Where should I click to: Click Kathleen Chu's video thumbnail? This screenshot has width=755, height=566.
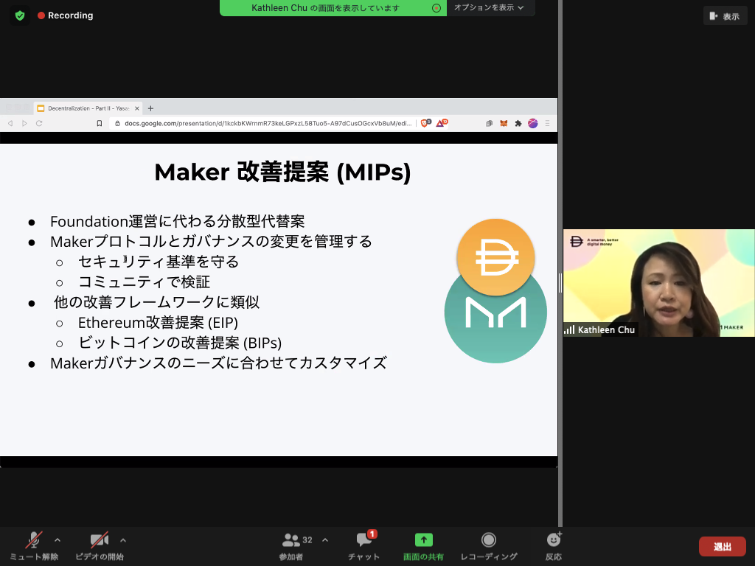point(658,283)
